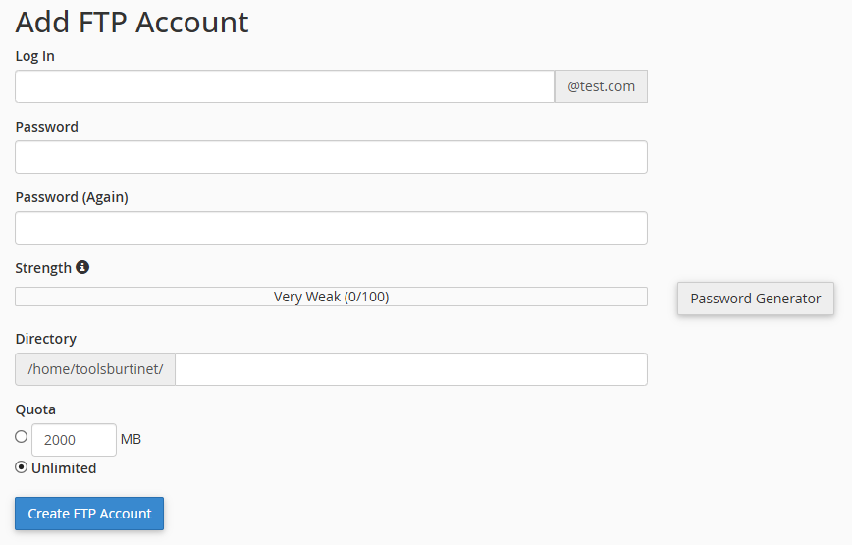Image resolution: width=852 pixels, height=545 pixels.
Task: Click the Password (Again) label
Action: coord(72,197)
